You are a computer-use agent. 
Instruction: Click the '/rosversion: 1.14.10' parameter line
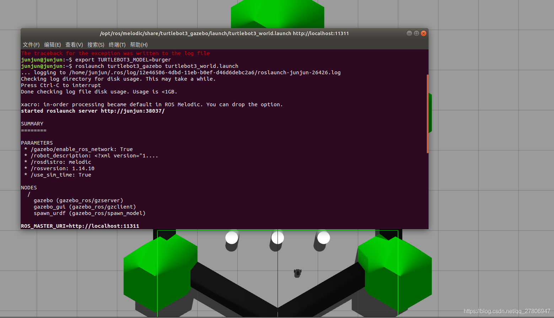59,168
